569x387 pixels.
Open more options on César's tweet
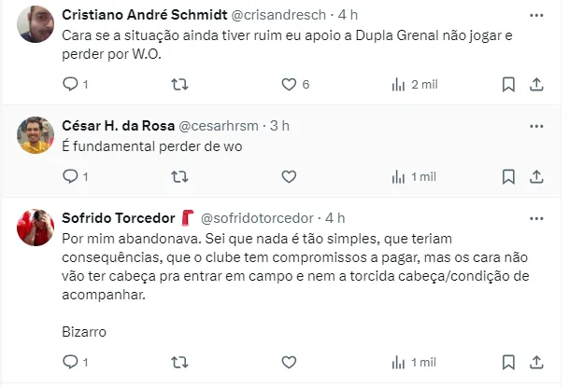click(536, 125)
